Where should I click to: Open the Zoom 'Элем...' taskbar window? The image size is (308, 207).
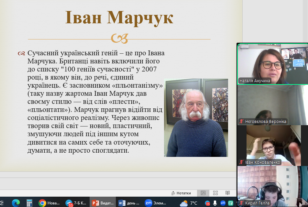pyautogui.click(x=156, y=203)
